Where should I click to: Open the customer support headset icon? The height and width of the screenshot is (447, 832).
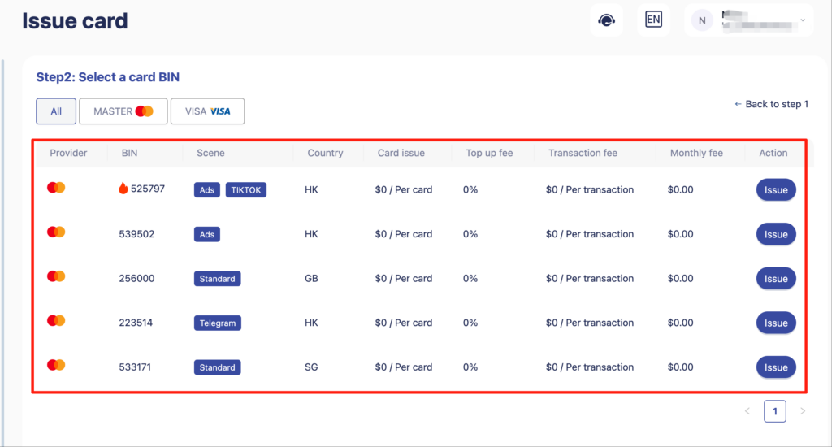[606, 20]
